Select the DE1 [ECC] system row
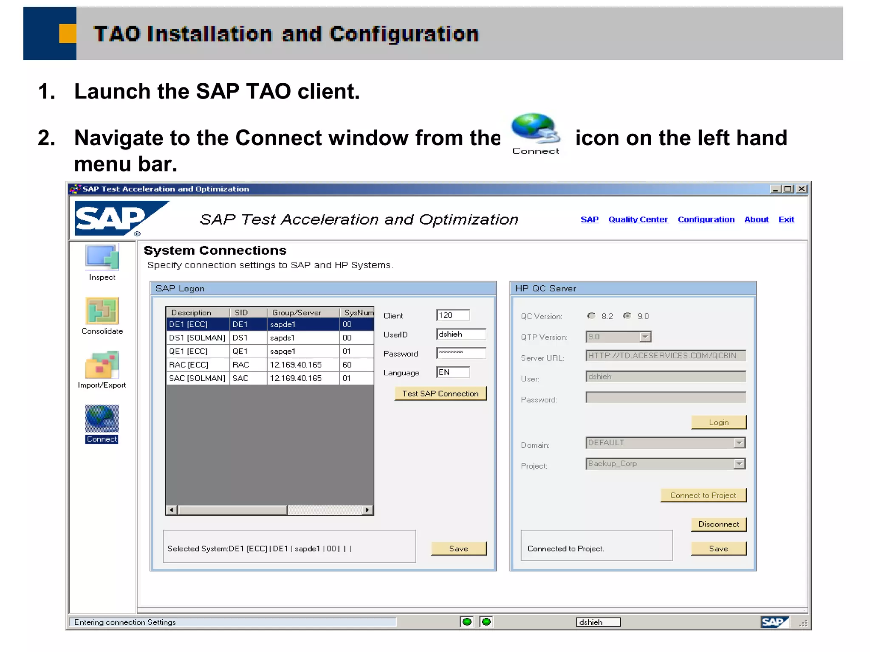 tap(270, 324)
